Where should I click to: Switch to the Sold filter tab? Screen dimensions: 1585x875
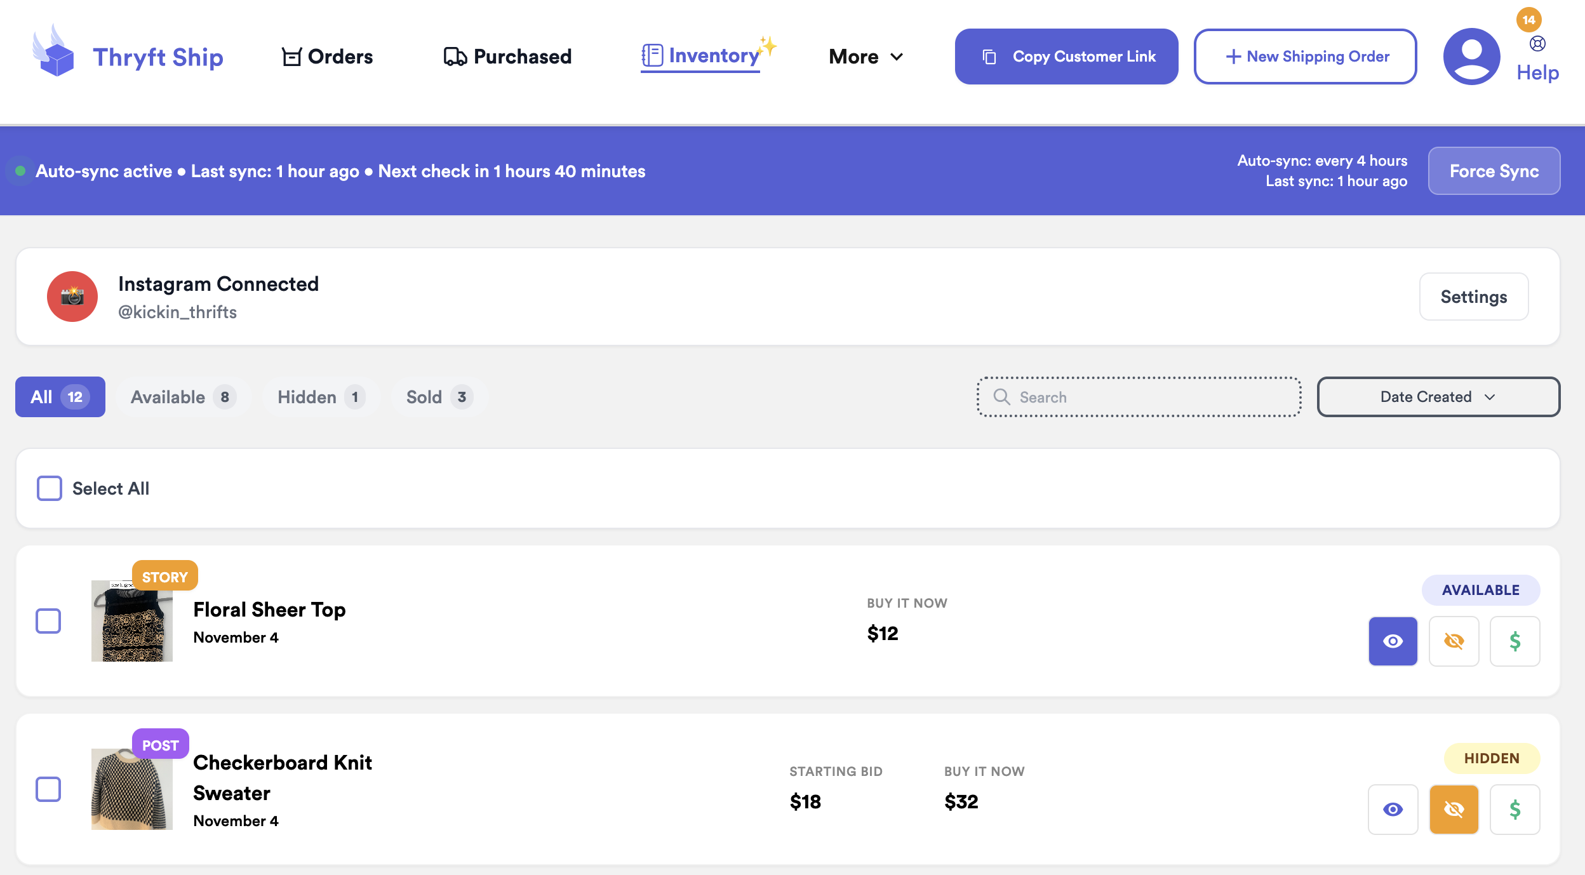click(x=439, y=397)
